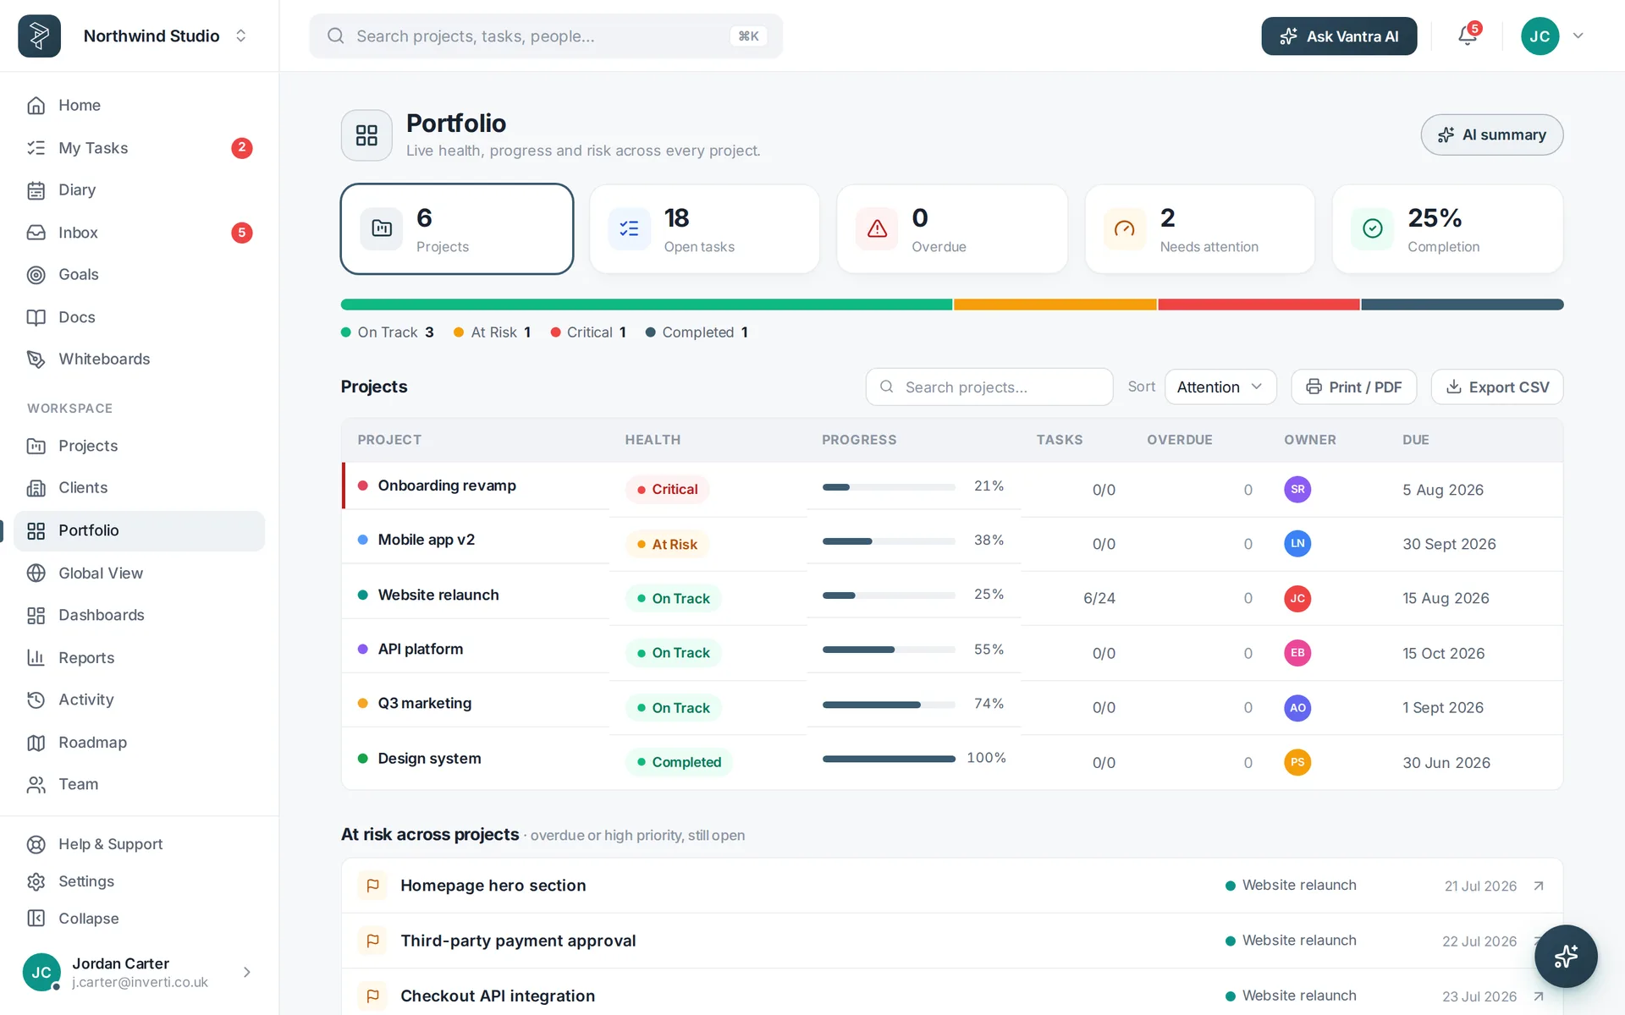Viewport: 1625px width, 1015px height.
Task: Open the Mobile app v2 project
Action: tap(427, 540)
